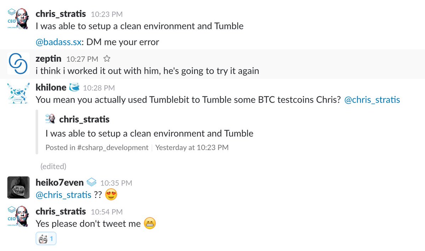Star zeptin's 10:27 PM message
Screen dimensions: 425x251
click(106, 59)
